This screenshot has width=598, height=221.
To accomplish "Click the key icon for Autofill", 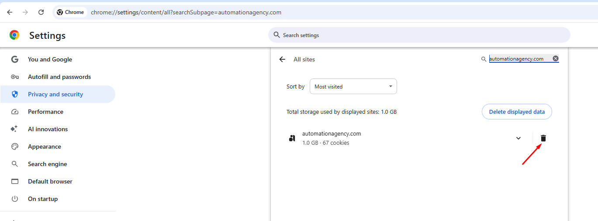I will point(15,77).
